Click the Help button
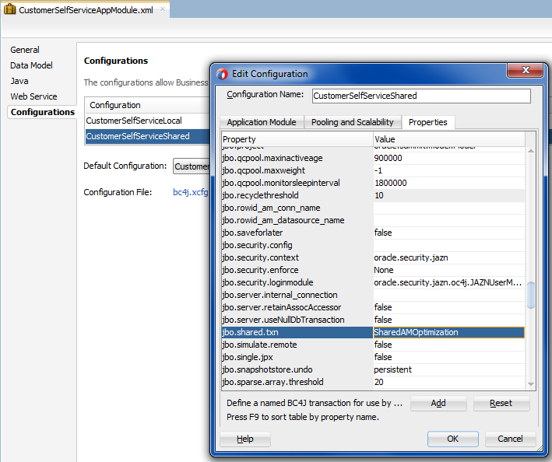The height and width of the screenshot is (462, 552). [x=245, y=439]
